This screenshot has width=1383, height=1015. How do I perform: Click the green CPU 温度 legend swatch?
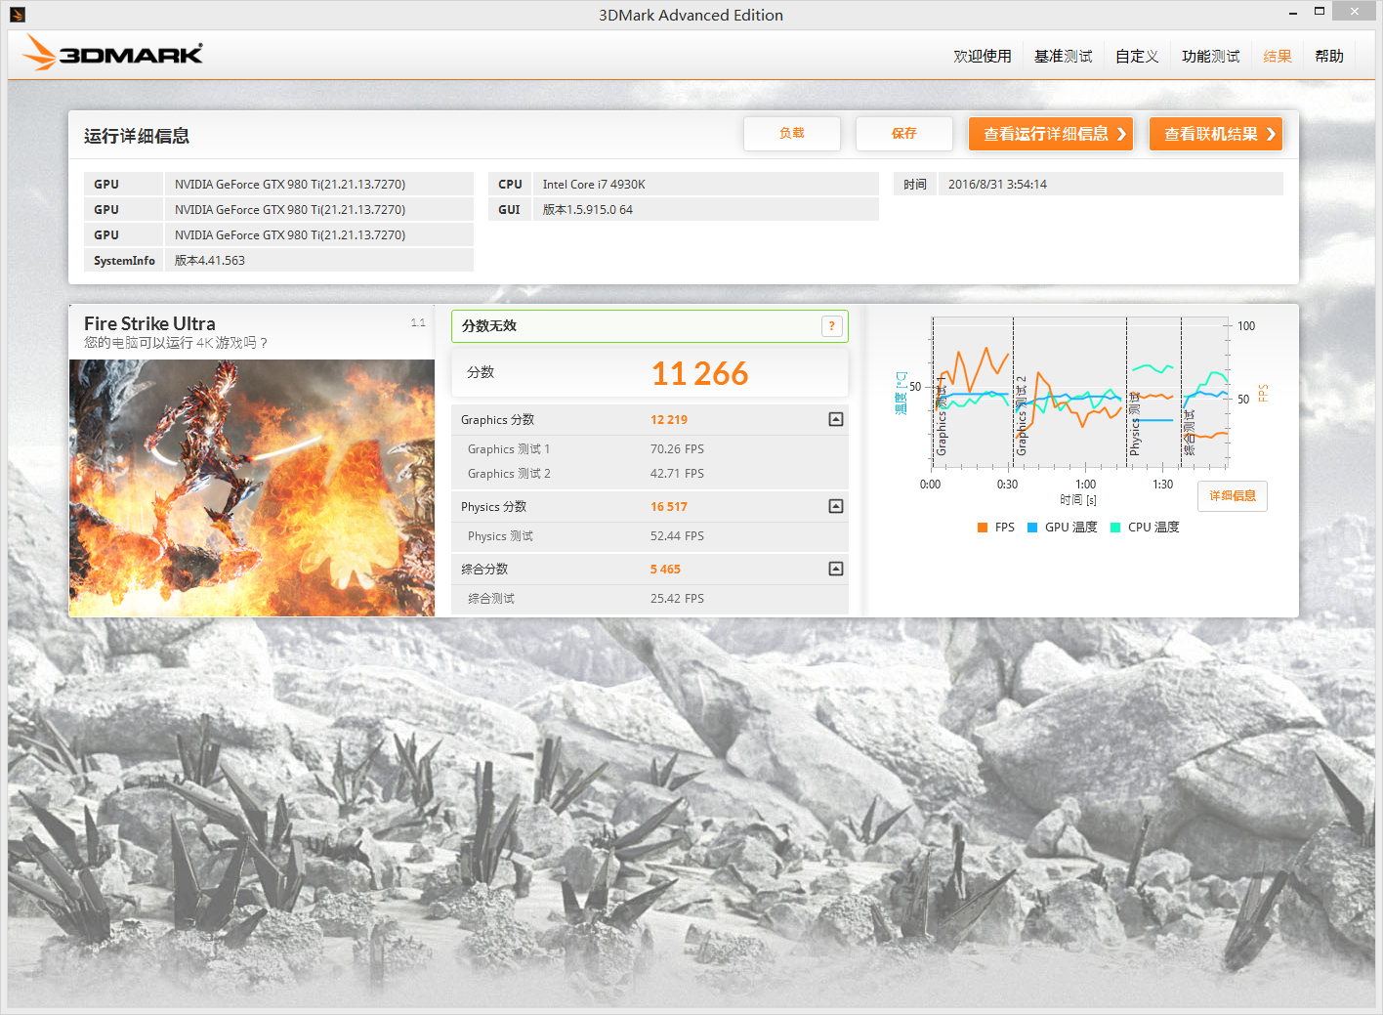coord(1115,528)
